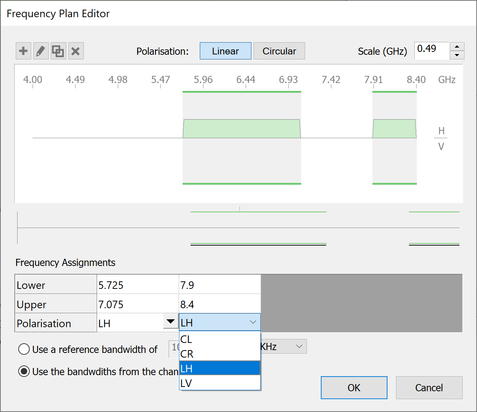This screenshot has height=412, width=477.
Task: Choose LV from polarisation list
Action: point(220,383)
